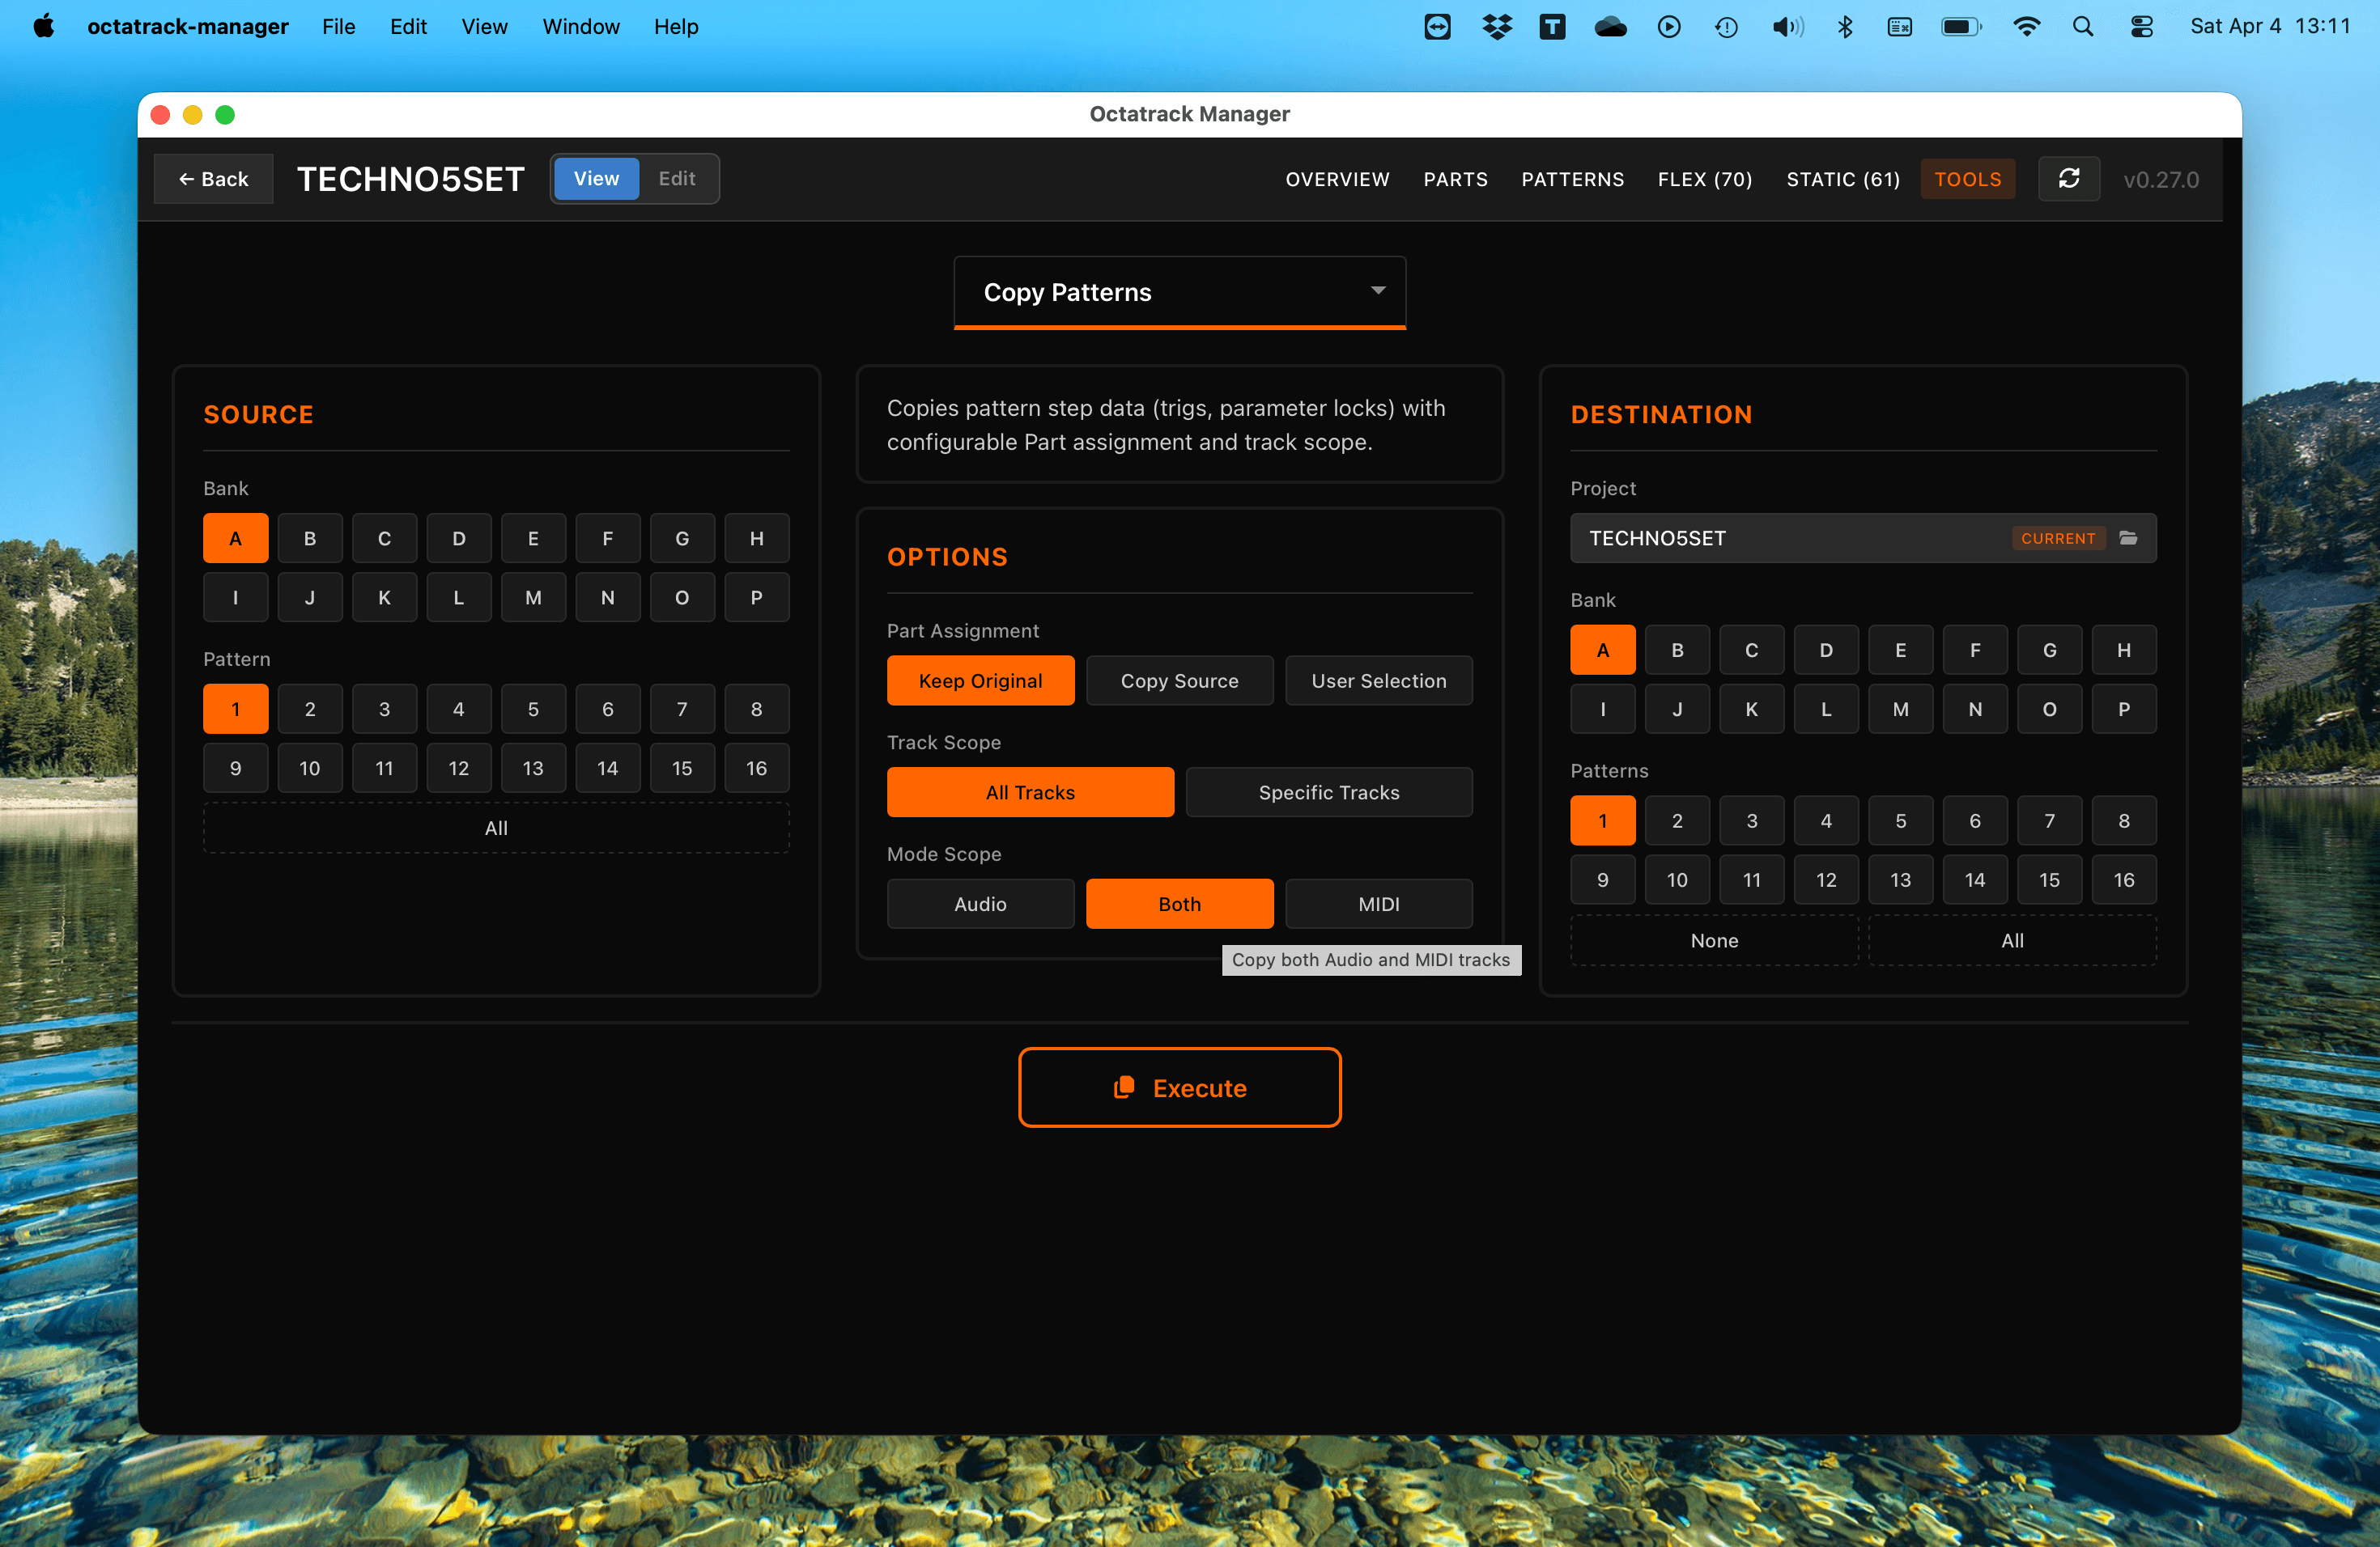This screenshot has height=1547, width=2380.
Task: Choose Specific Tracks scope
Action: (x=1328, y=792)
